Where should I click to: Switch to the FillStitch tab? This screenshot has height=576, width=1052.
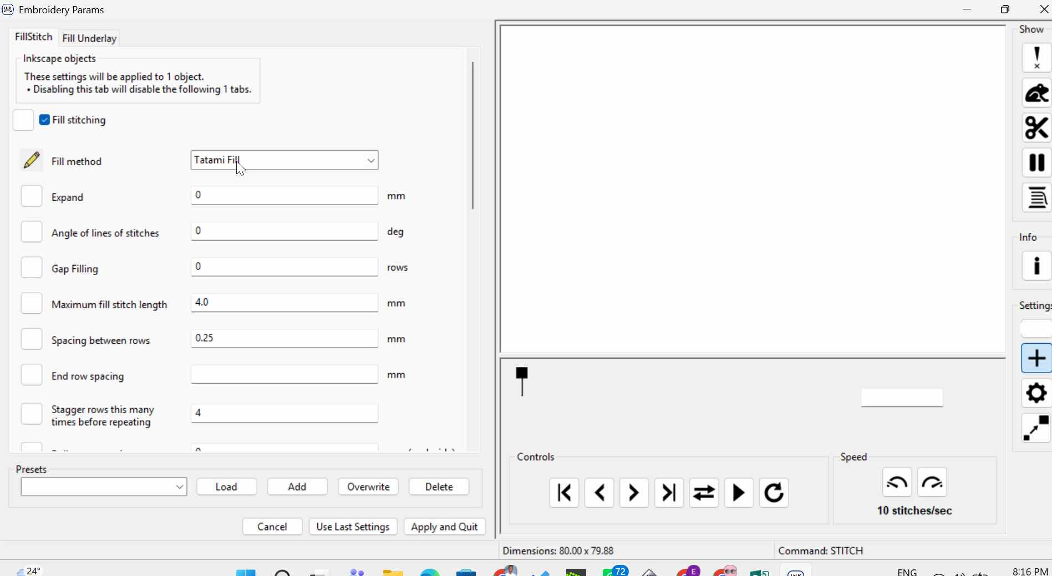tap(33, 37)
